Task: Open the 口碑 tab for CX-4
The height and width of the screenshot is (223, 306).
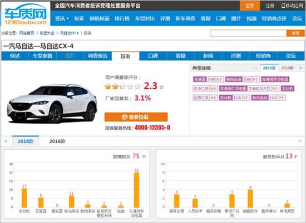Action: point(153,56)
